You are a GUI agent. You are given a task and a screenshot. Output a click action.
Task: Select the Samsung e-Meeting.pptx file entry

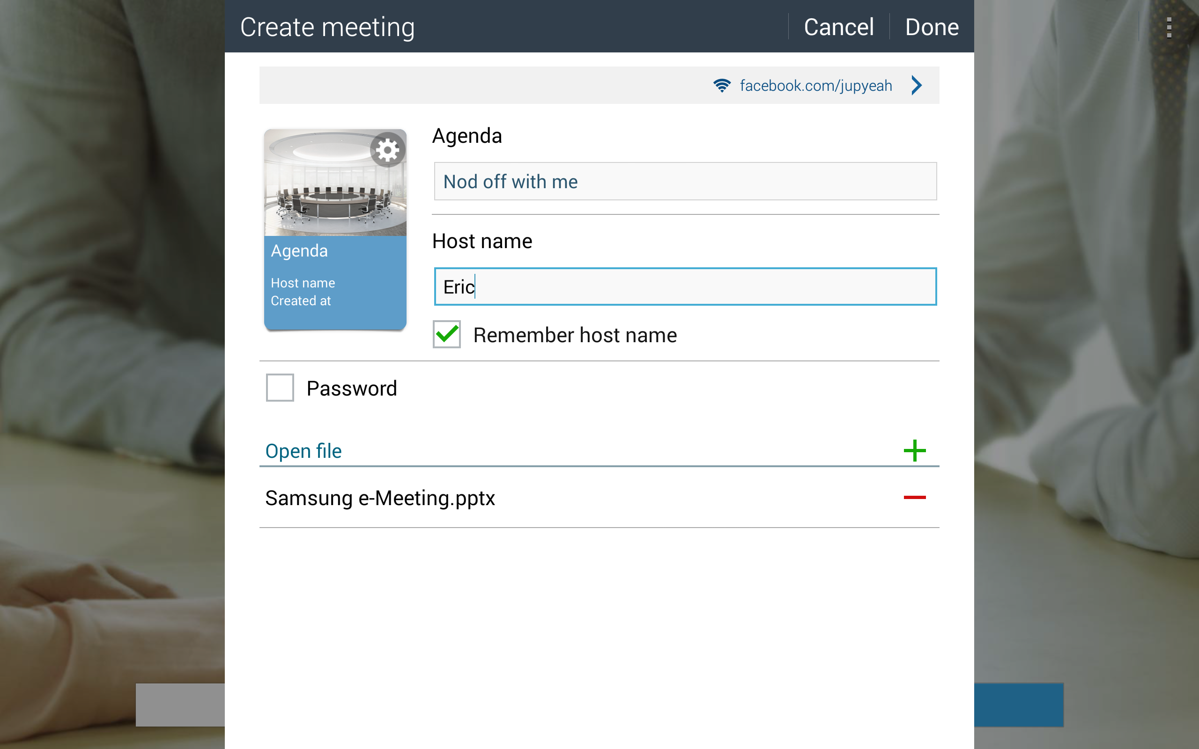380,498
